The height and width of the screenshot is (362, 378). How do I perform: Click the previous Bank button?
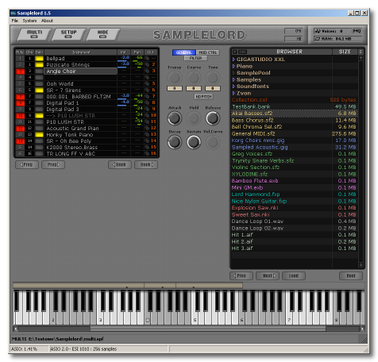pos(120,164)
